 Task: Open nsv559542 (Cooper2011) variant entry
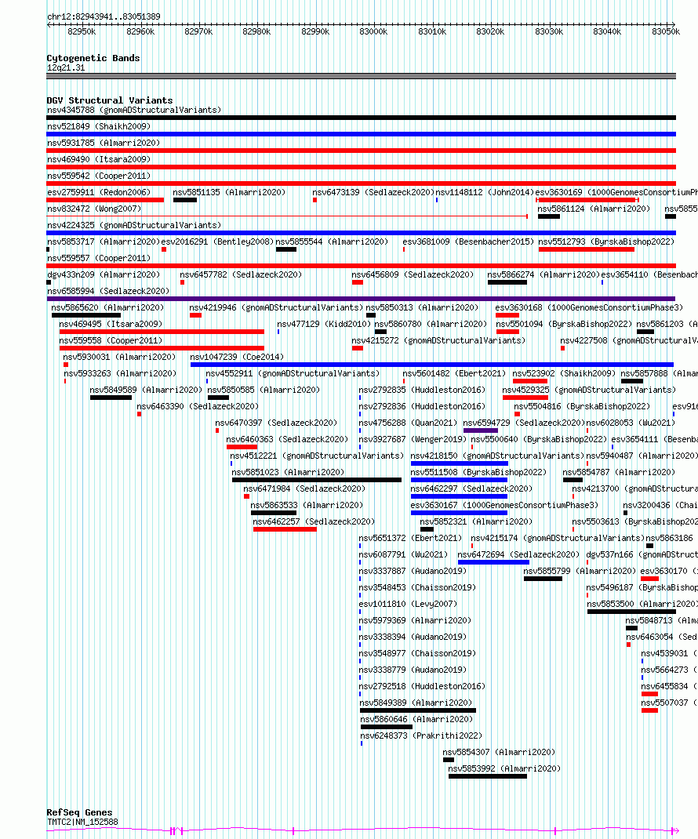[99, 176]
